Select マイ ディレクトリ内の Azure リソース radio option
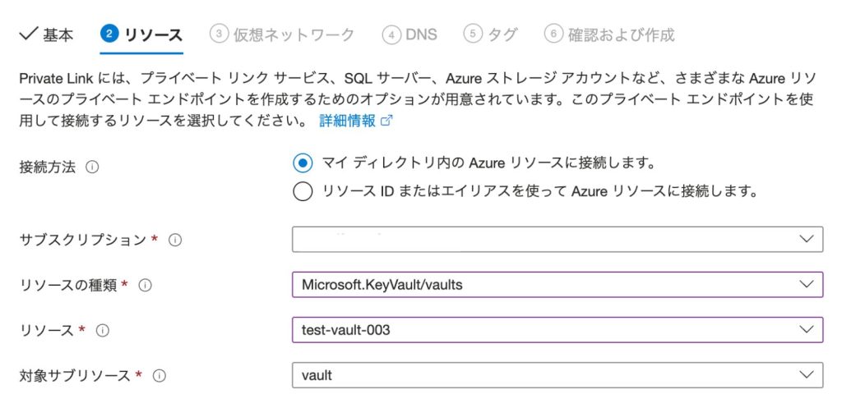The width and height of the screenshot is (842, 417). [303, 163]
